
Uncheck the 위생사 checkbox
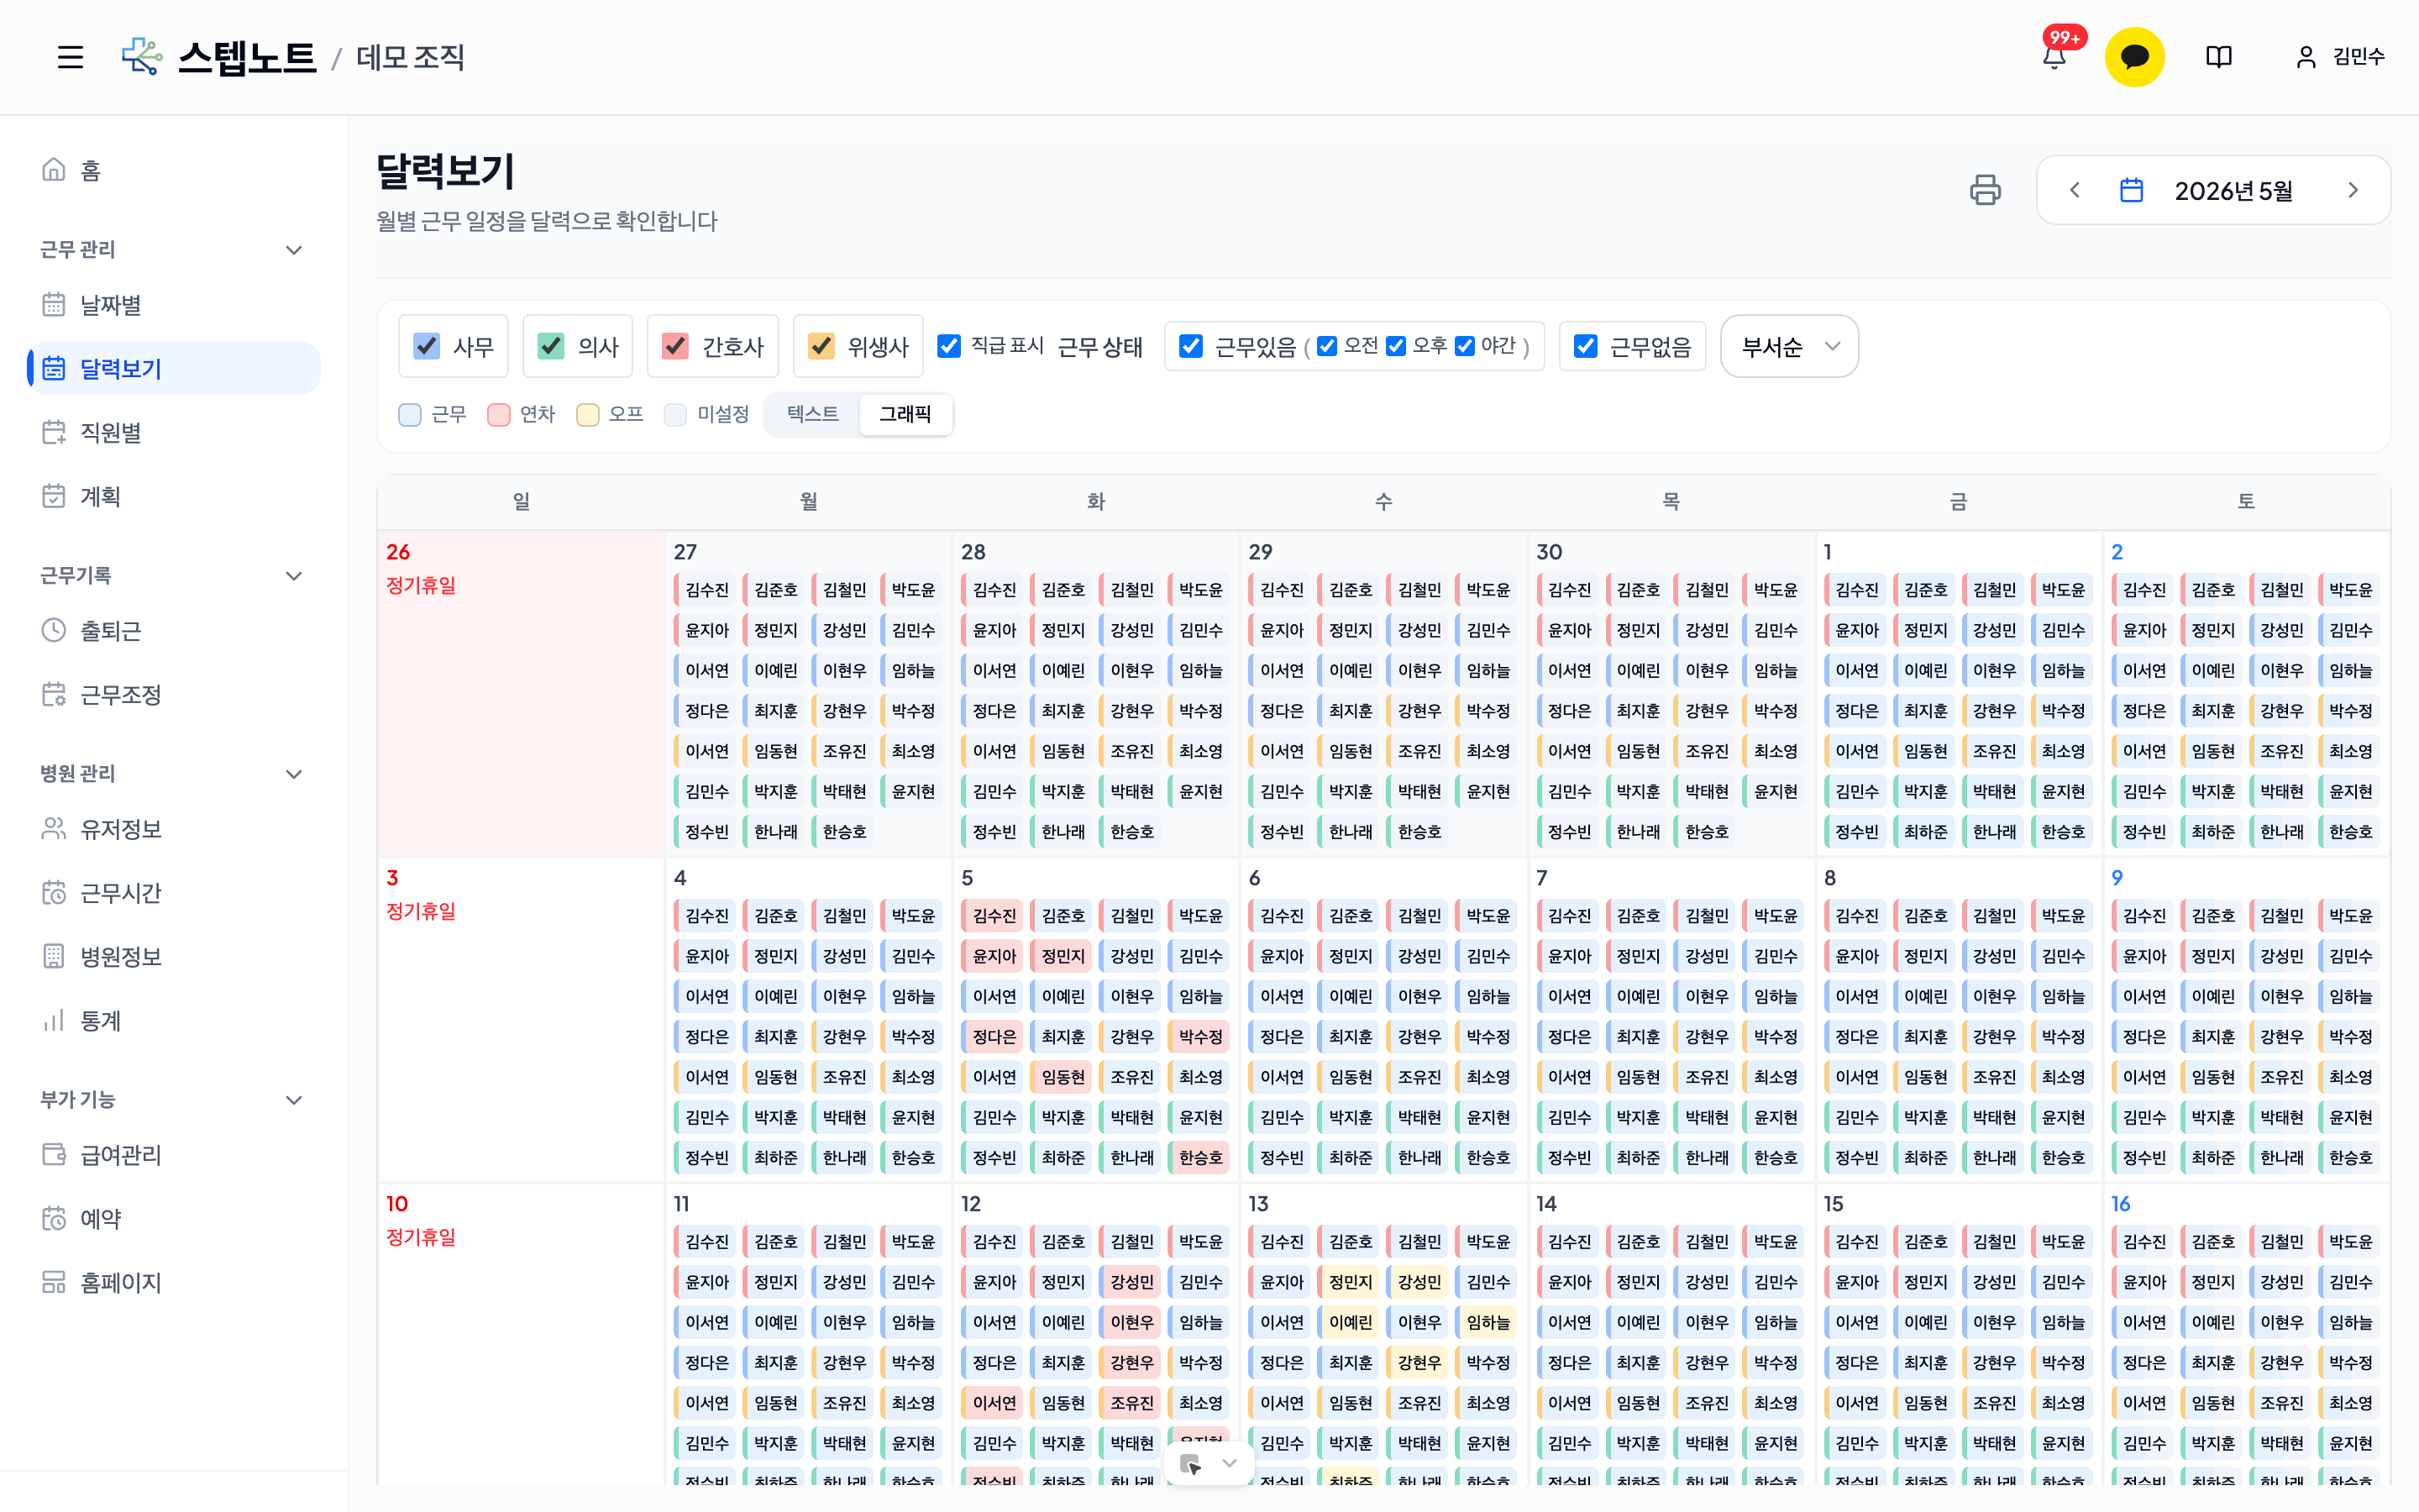coord(821,346)
